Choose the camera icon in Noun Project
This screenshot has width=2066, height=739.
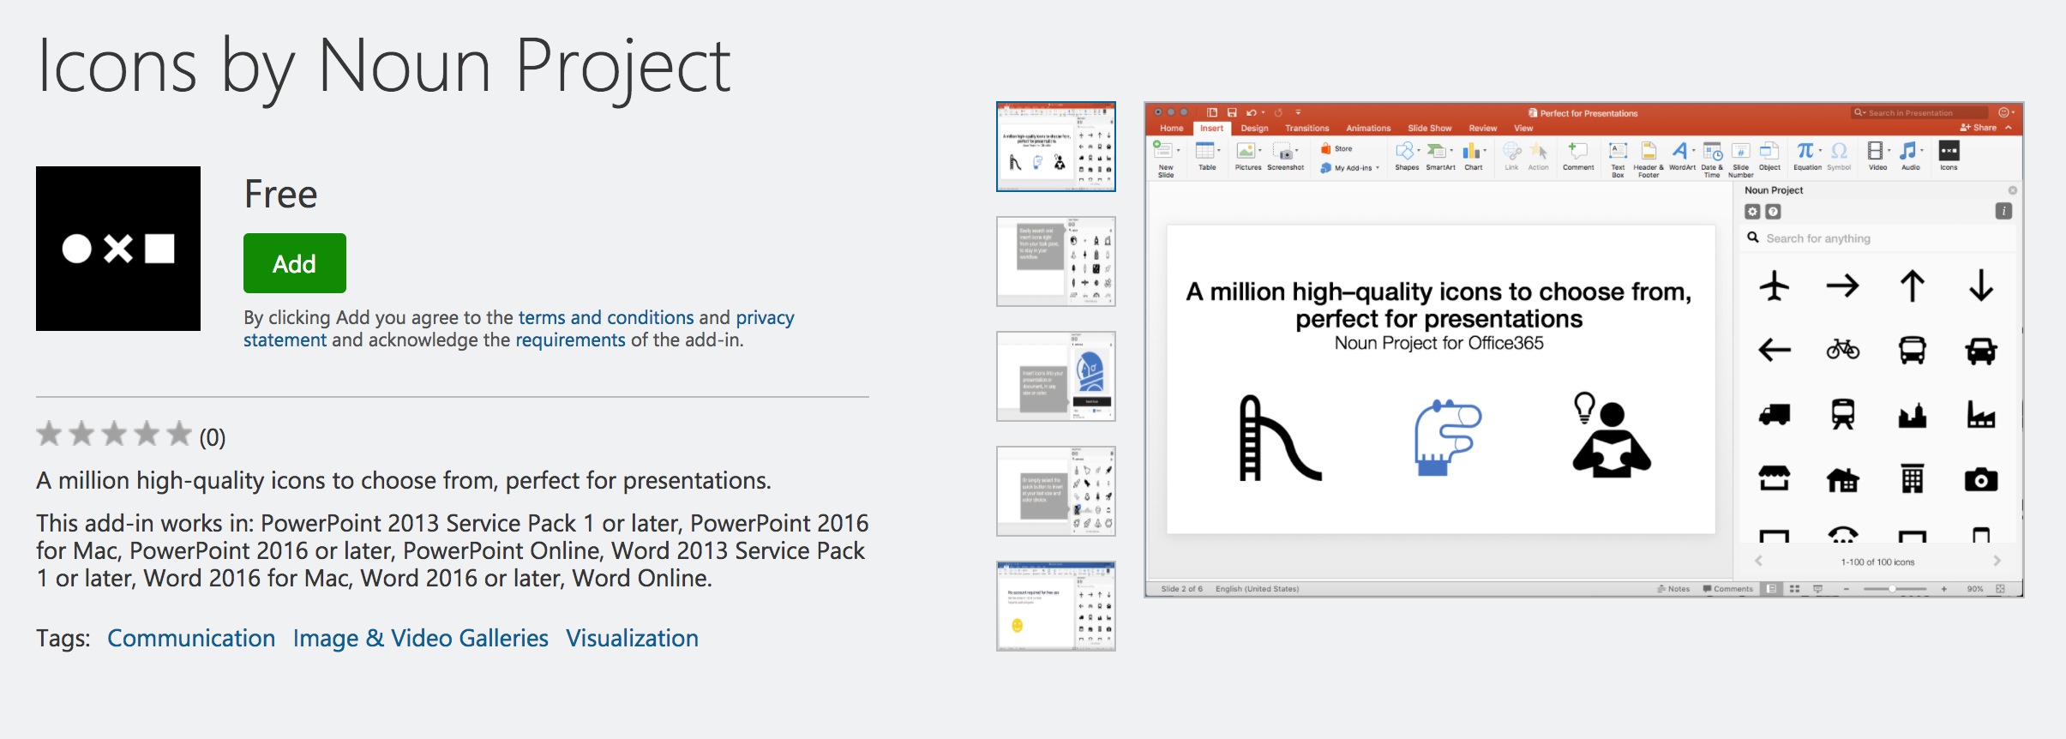pyautogui.click(x=1981, y=479)
